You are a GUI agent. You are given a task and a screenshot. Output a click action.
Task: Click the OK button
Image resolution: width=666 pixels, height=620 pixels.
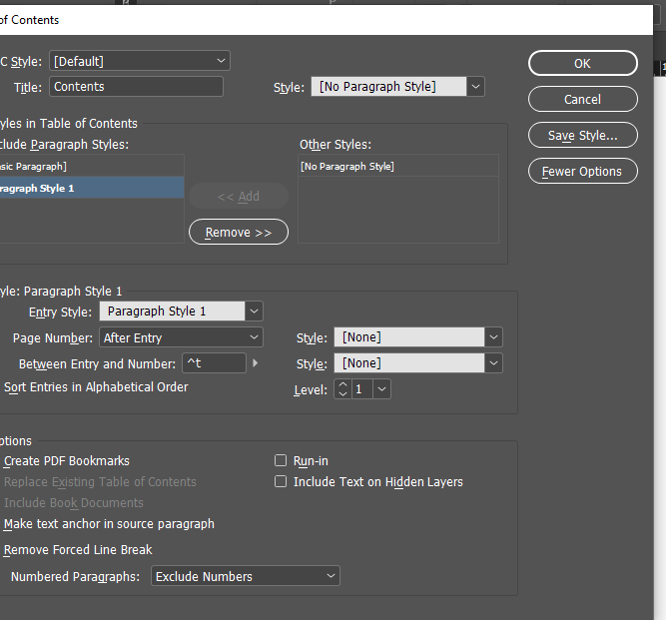582,63
